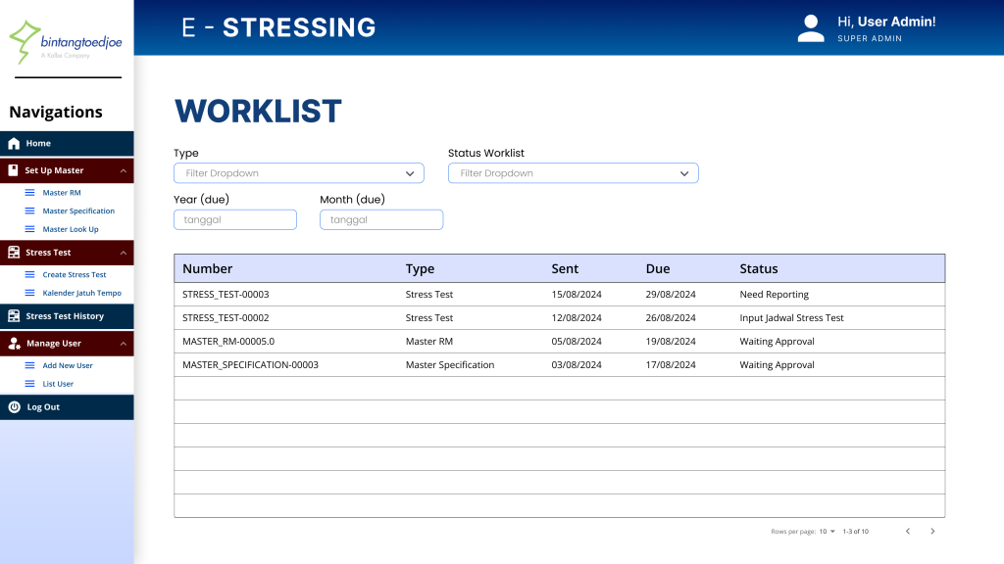Open the Create Stress Test link
1004x564 pixels.
click(75, 274)
